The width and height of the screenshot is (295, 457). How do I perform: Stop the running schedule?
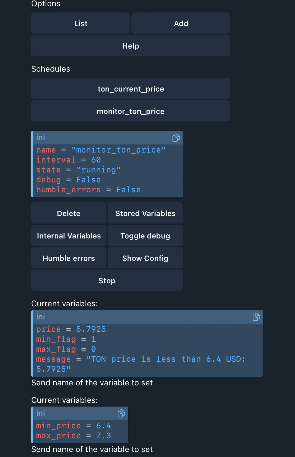tap(107, 280)
